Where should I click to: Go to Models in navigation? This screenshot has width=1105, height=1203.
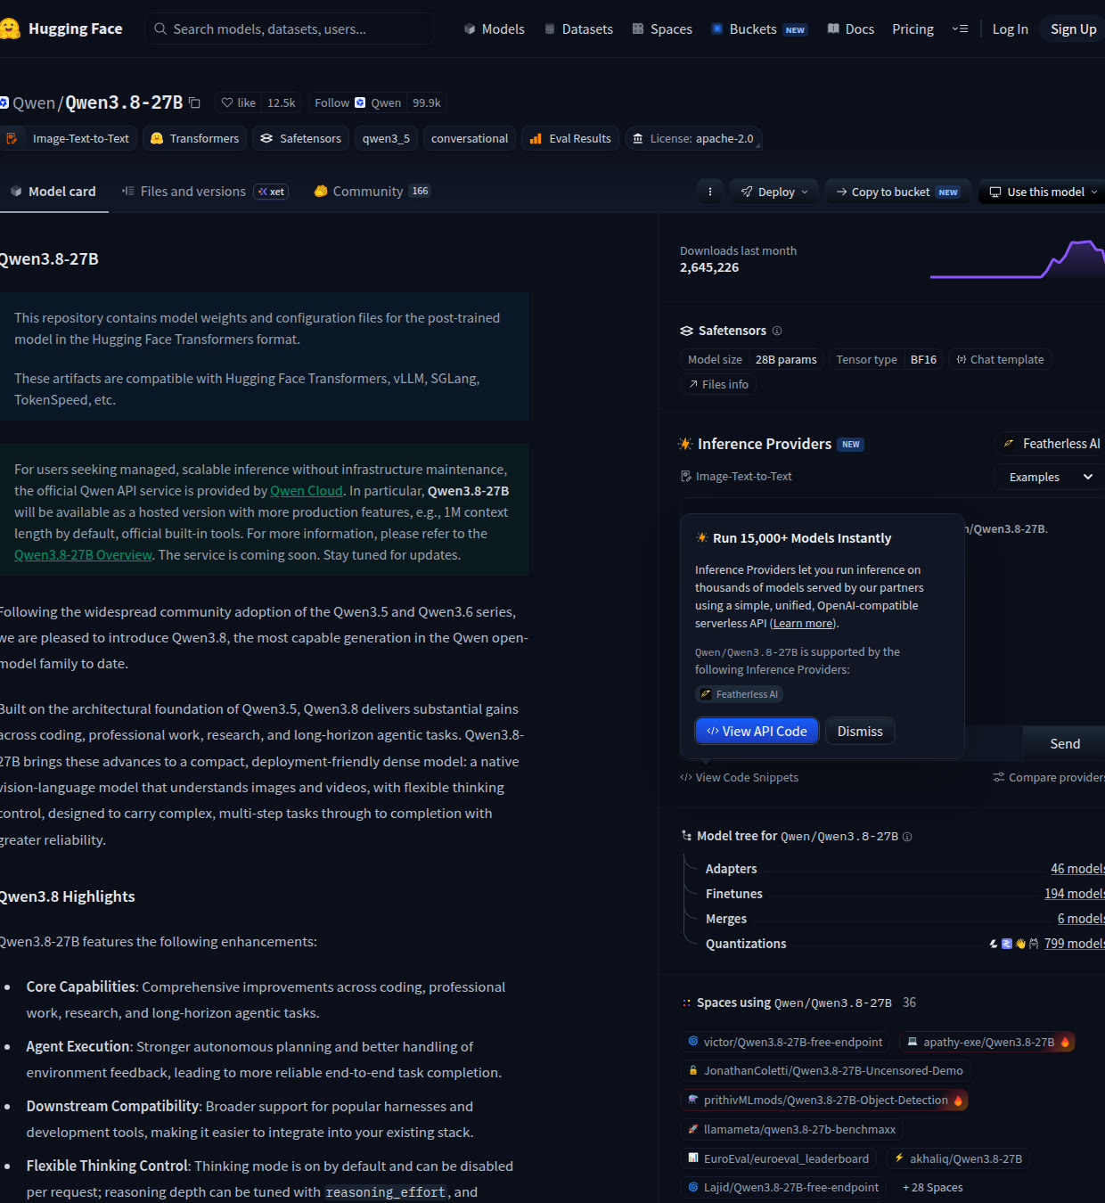coord(494,29)
